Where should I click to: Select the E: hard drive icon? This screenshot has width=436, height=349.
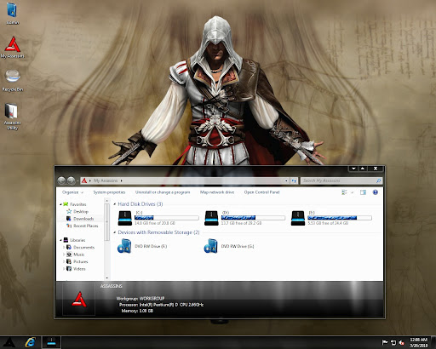[x=298, y=218]
